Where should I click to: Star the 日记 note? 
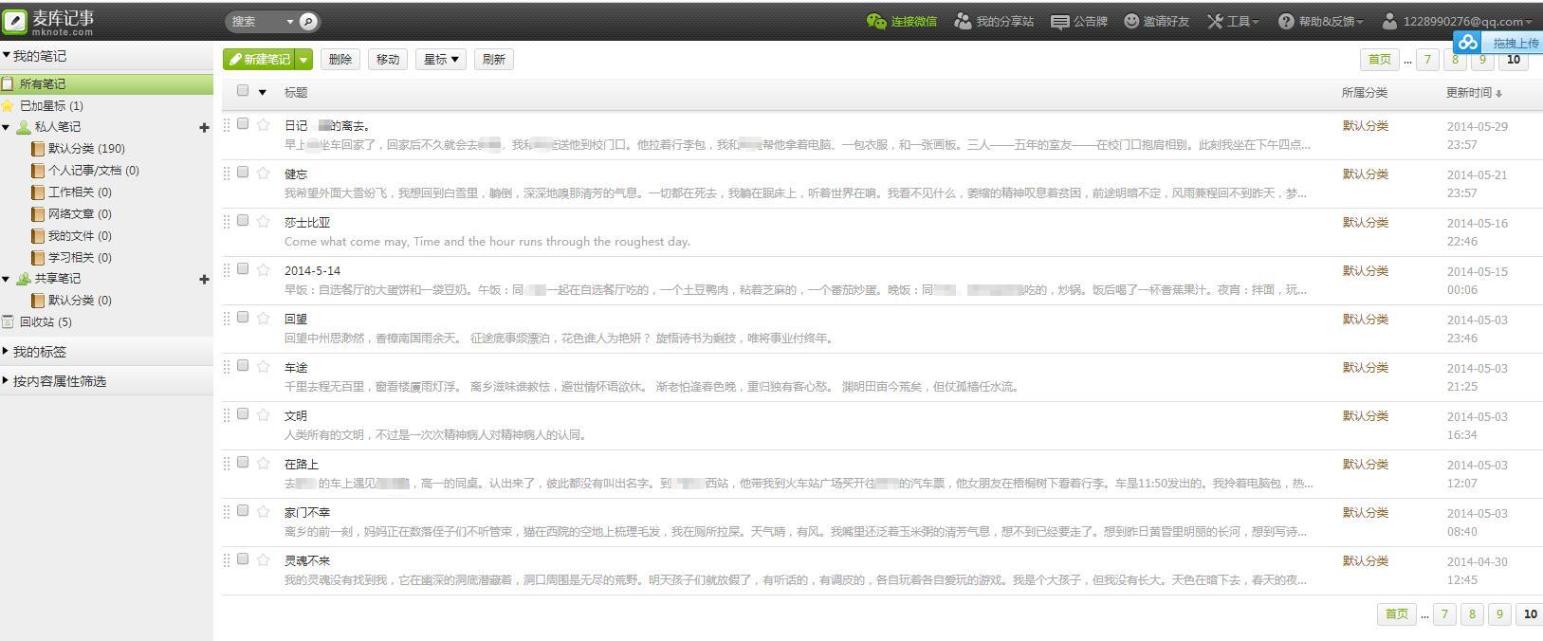pos(264,124)
